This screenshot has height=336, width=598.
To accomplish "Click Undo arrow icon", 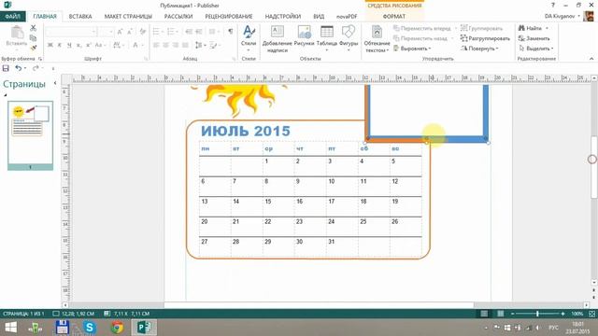I will (19, 68).
